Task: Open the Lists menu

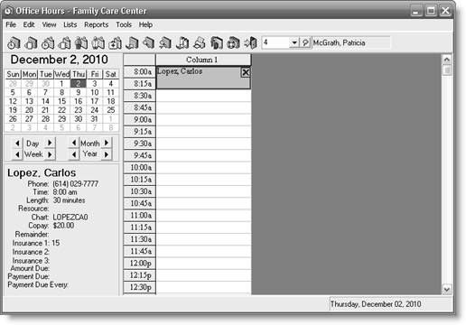Action: [x=70, y=24]
